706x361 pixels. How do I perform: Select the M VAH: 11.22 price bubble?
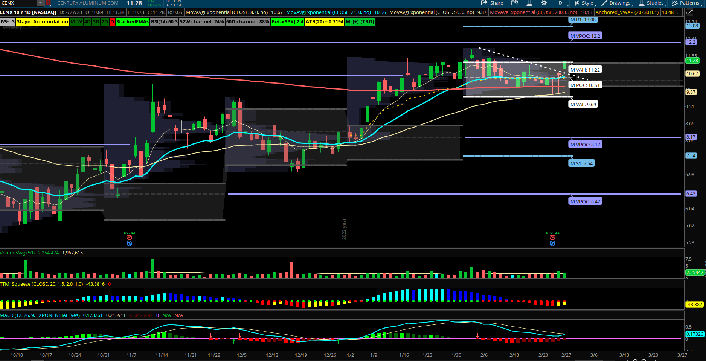tap(585, 70)
